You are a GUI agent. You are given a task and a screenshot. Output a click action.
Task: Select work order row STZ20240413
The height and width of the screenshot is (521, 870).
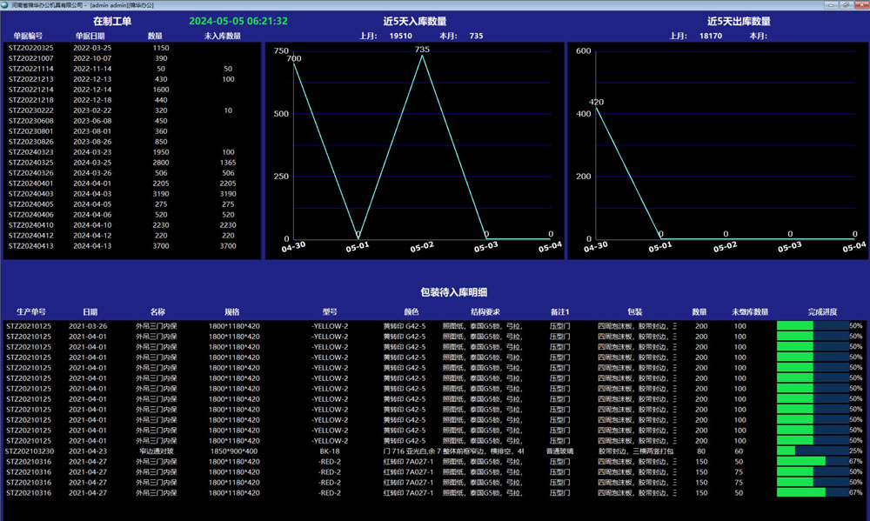click(31, 246)
